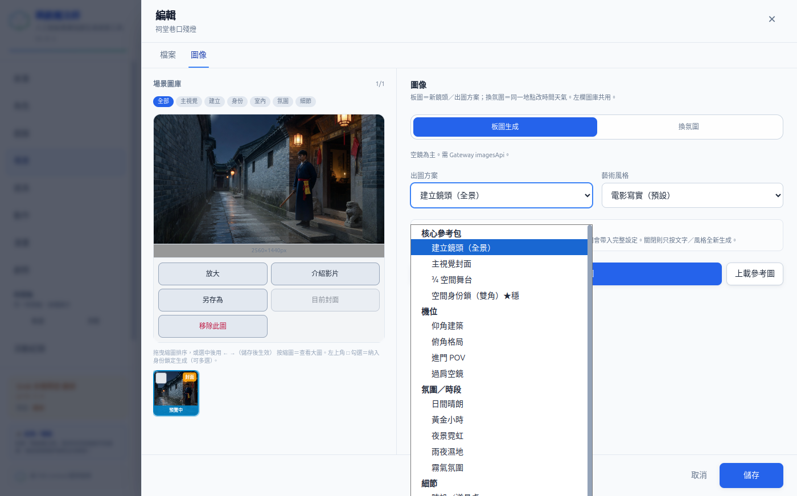Filter gallery by 氛圍 chip
The width and height of the screenshot is (797, 496).
pyautogui.click(x=283, y=101)
